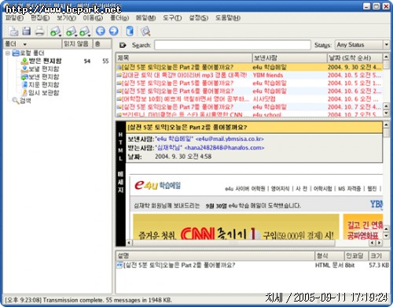Click mail icon of YBM friends message row
Screen dimensions: 393x307
click(119, 76)
